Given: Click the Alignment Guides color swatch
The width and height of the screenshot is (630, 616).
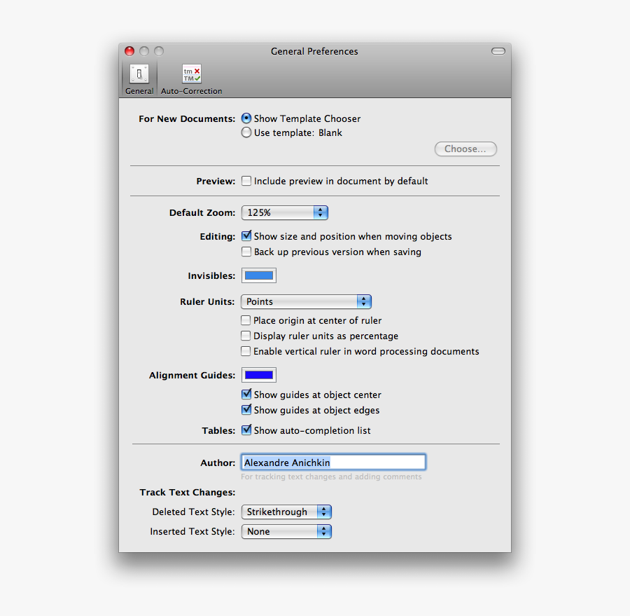Looking at the screenshot, I should coord(259,375).
